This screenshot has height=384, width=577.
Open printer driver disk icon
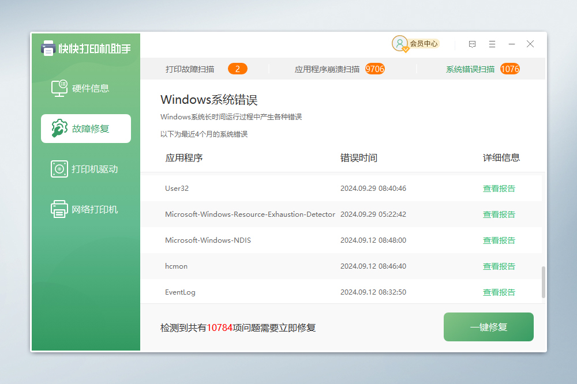point(59,169)
